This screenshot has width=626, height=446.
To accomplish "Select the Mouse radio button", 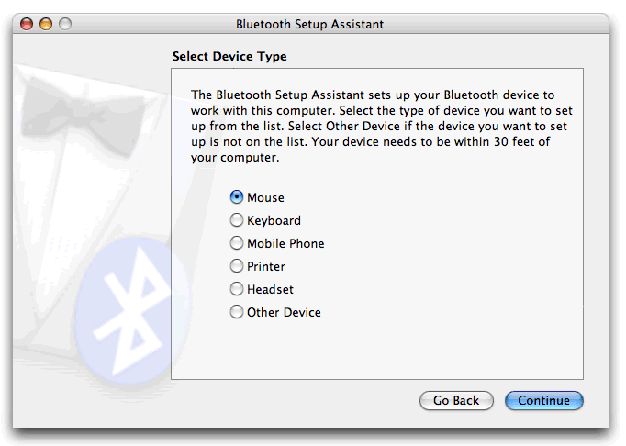I will 237,197.
